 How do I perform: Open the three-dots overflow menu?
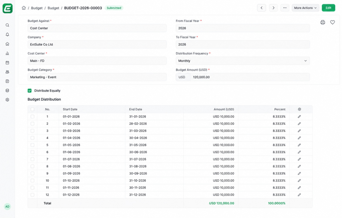pos(285,8)
